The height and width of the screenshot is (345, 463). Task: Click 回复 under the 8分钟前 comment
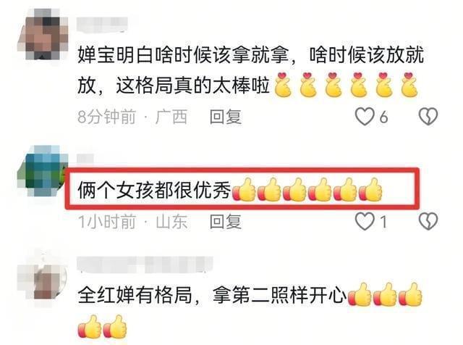(x=226, y=117)
